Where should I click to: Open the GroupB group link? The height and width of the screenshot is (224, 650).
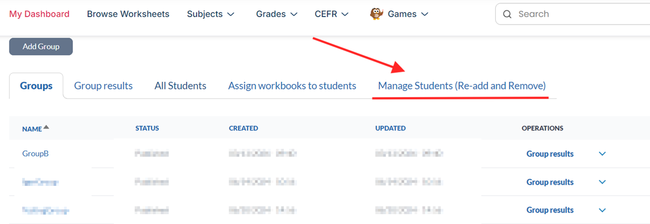coord(35,154)
